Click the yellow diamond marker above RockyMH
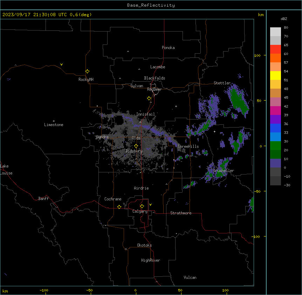This screenshot has width=302, height=295. click(87, 71)
